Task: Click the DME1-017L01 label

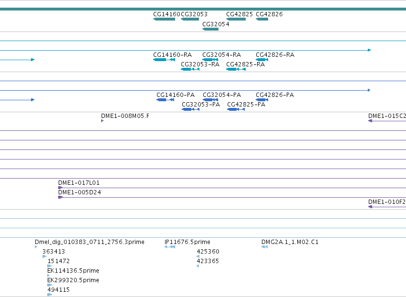Action: pyautogui.click(x=79, y=183)
